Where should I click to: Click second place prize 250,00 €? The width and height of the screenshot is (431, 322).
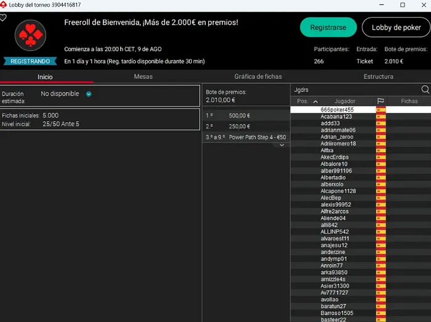[240, 127]
